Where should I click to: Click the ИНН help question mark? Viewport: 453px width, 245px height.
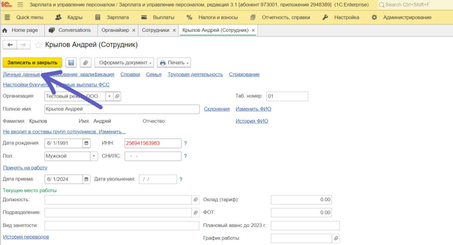tap(185, 143)
